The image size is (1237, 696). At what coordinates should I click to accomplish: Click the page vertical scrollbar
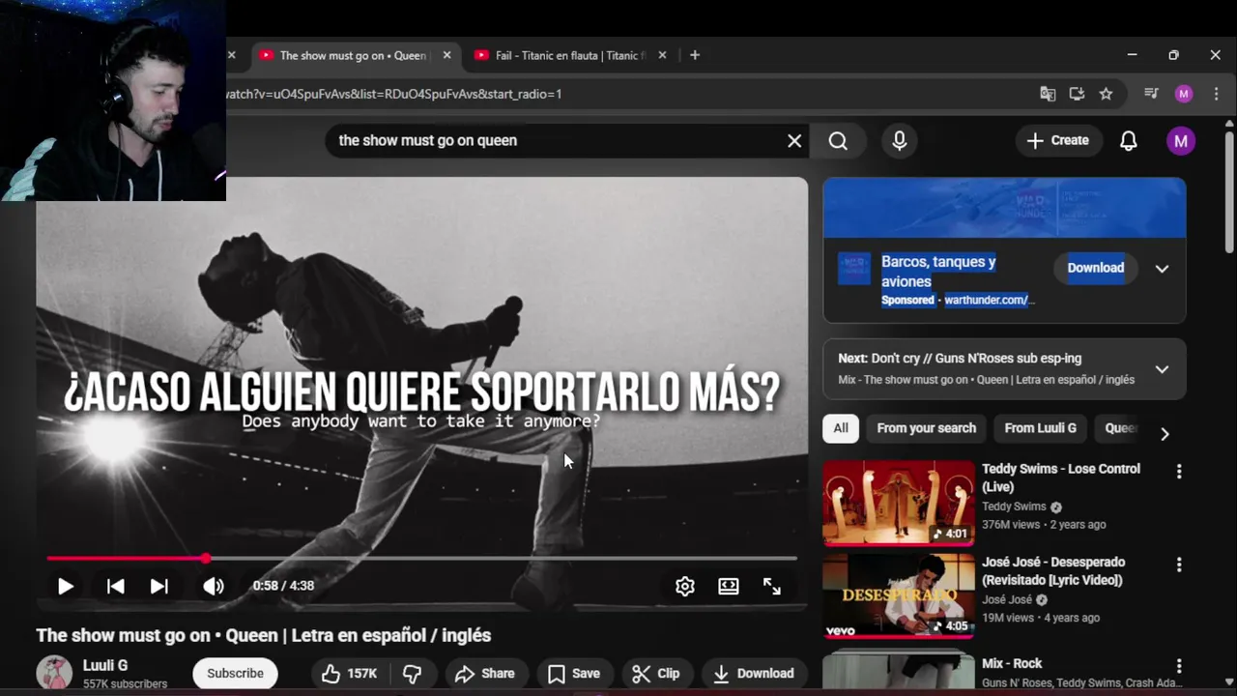click(x=1229, y=193)
